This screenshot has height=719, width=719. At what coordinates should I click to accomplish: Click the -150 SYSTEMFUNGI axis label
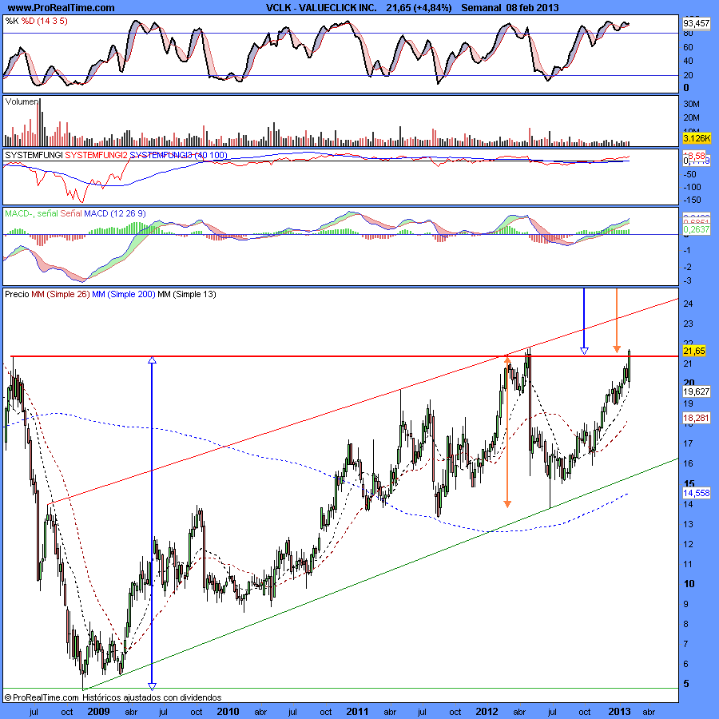693,200
